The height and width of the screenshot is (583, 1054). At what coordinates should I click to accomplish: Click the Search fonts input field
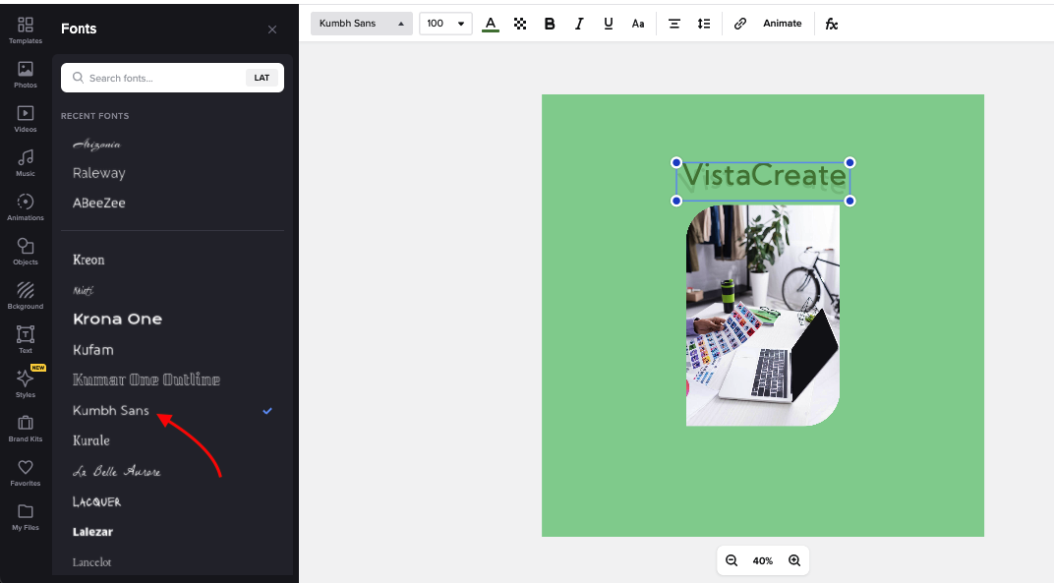(154, 78)
